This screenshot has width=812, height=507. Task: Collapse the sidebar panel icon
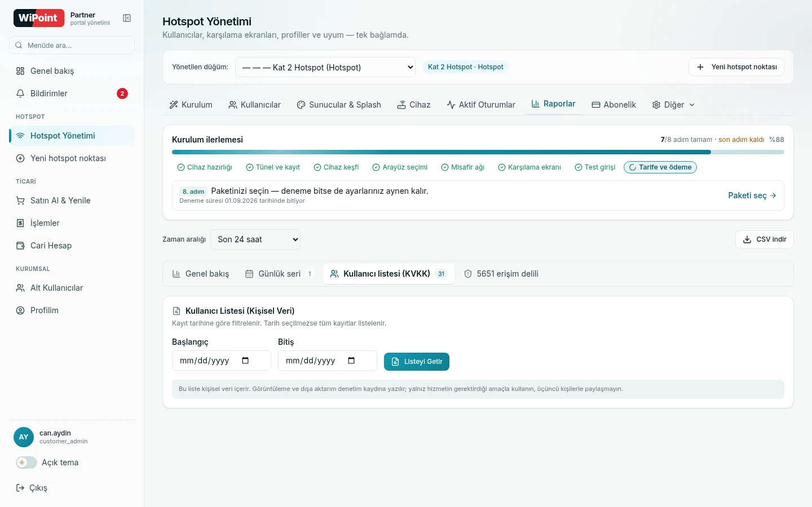(x=127, y=18)
